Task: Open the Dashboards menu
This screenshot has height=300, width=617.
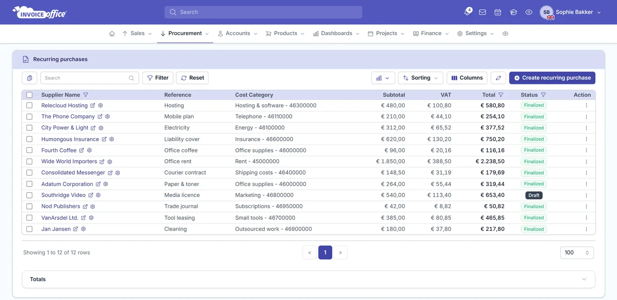Action: [336, 33]
